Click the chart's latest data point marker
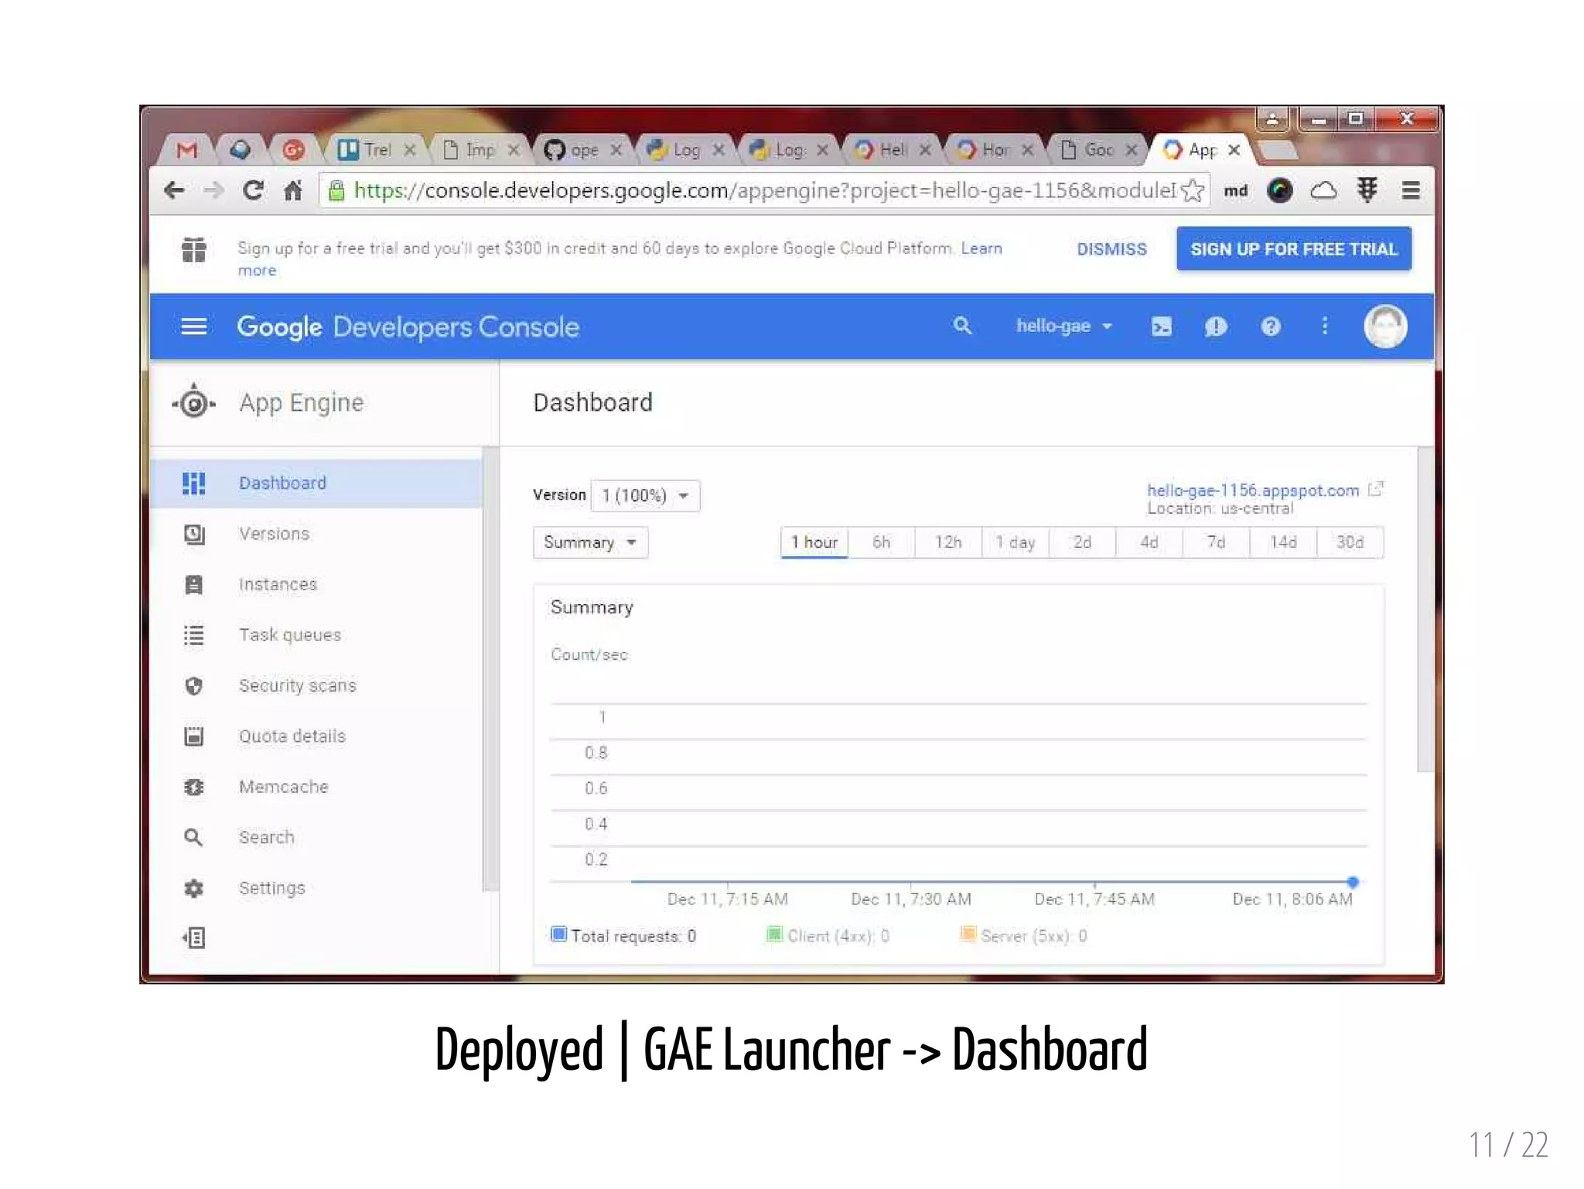The width and height of the screenshot is (1584, 1189). click(x=1353, y=882)
